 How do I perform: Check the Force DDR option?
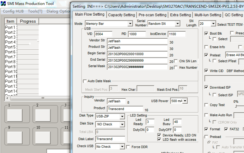coord(128,147)
